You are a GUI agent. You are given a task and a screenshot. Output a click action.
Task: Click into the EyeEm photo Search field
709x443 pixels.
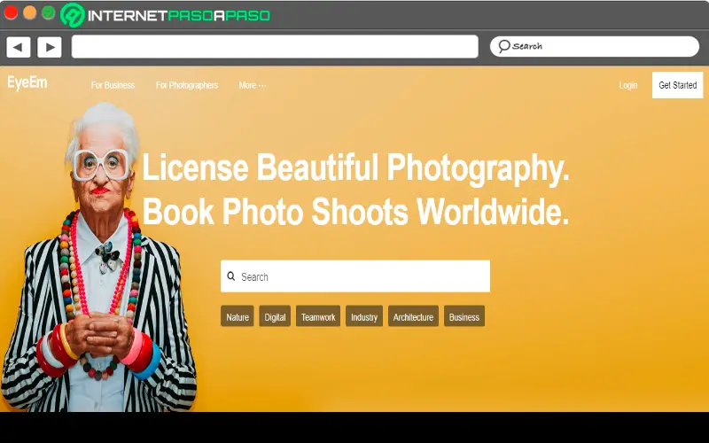point(355,276)
